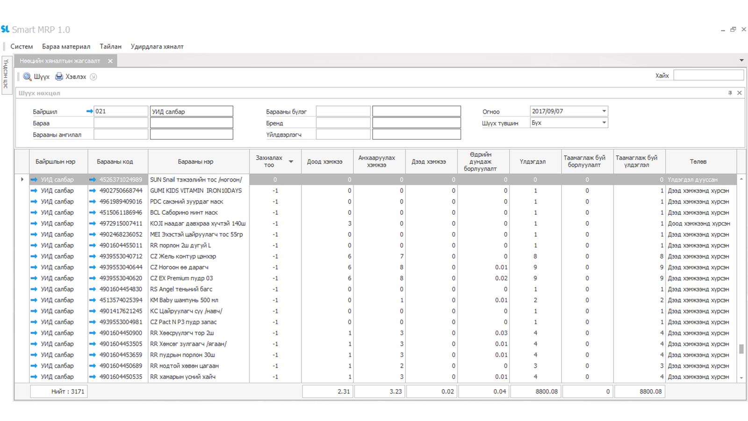
Task: Click the RR хамарын усний хайч cell
Action: coord(199,377)
